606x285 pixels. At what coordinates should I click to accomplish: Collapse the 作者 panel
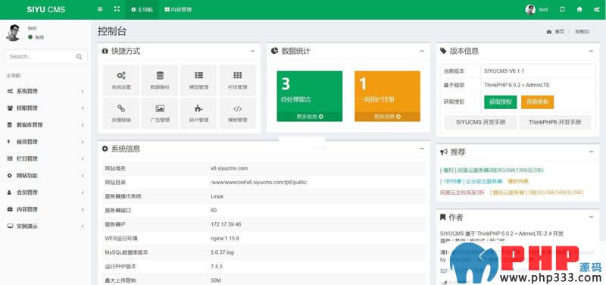591,218
